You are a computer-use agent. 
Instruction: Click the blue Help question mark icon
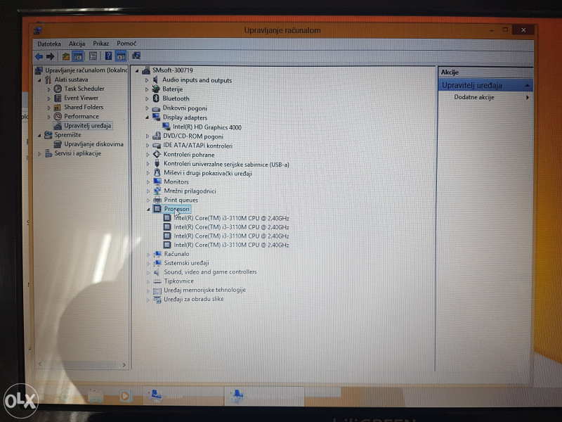click(x=108, y=56)
